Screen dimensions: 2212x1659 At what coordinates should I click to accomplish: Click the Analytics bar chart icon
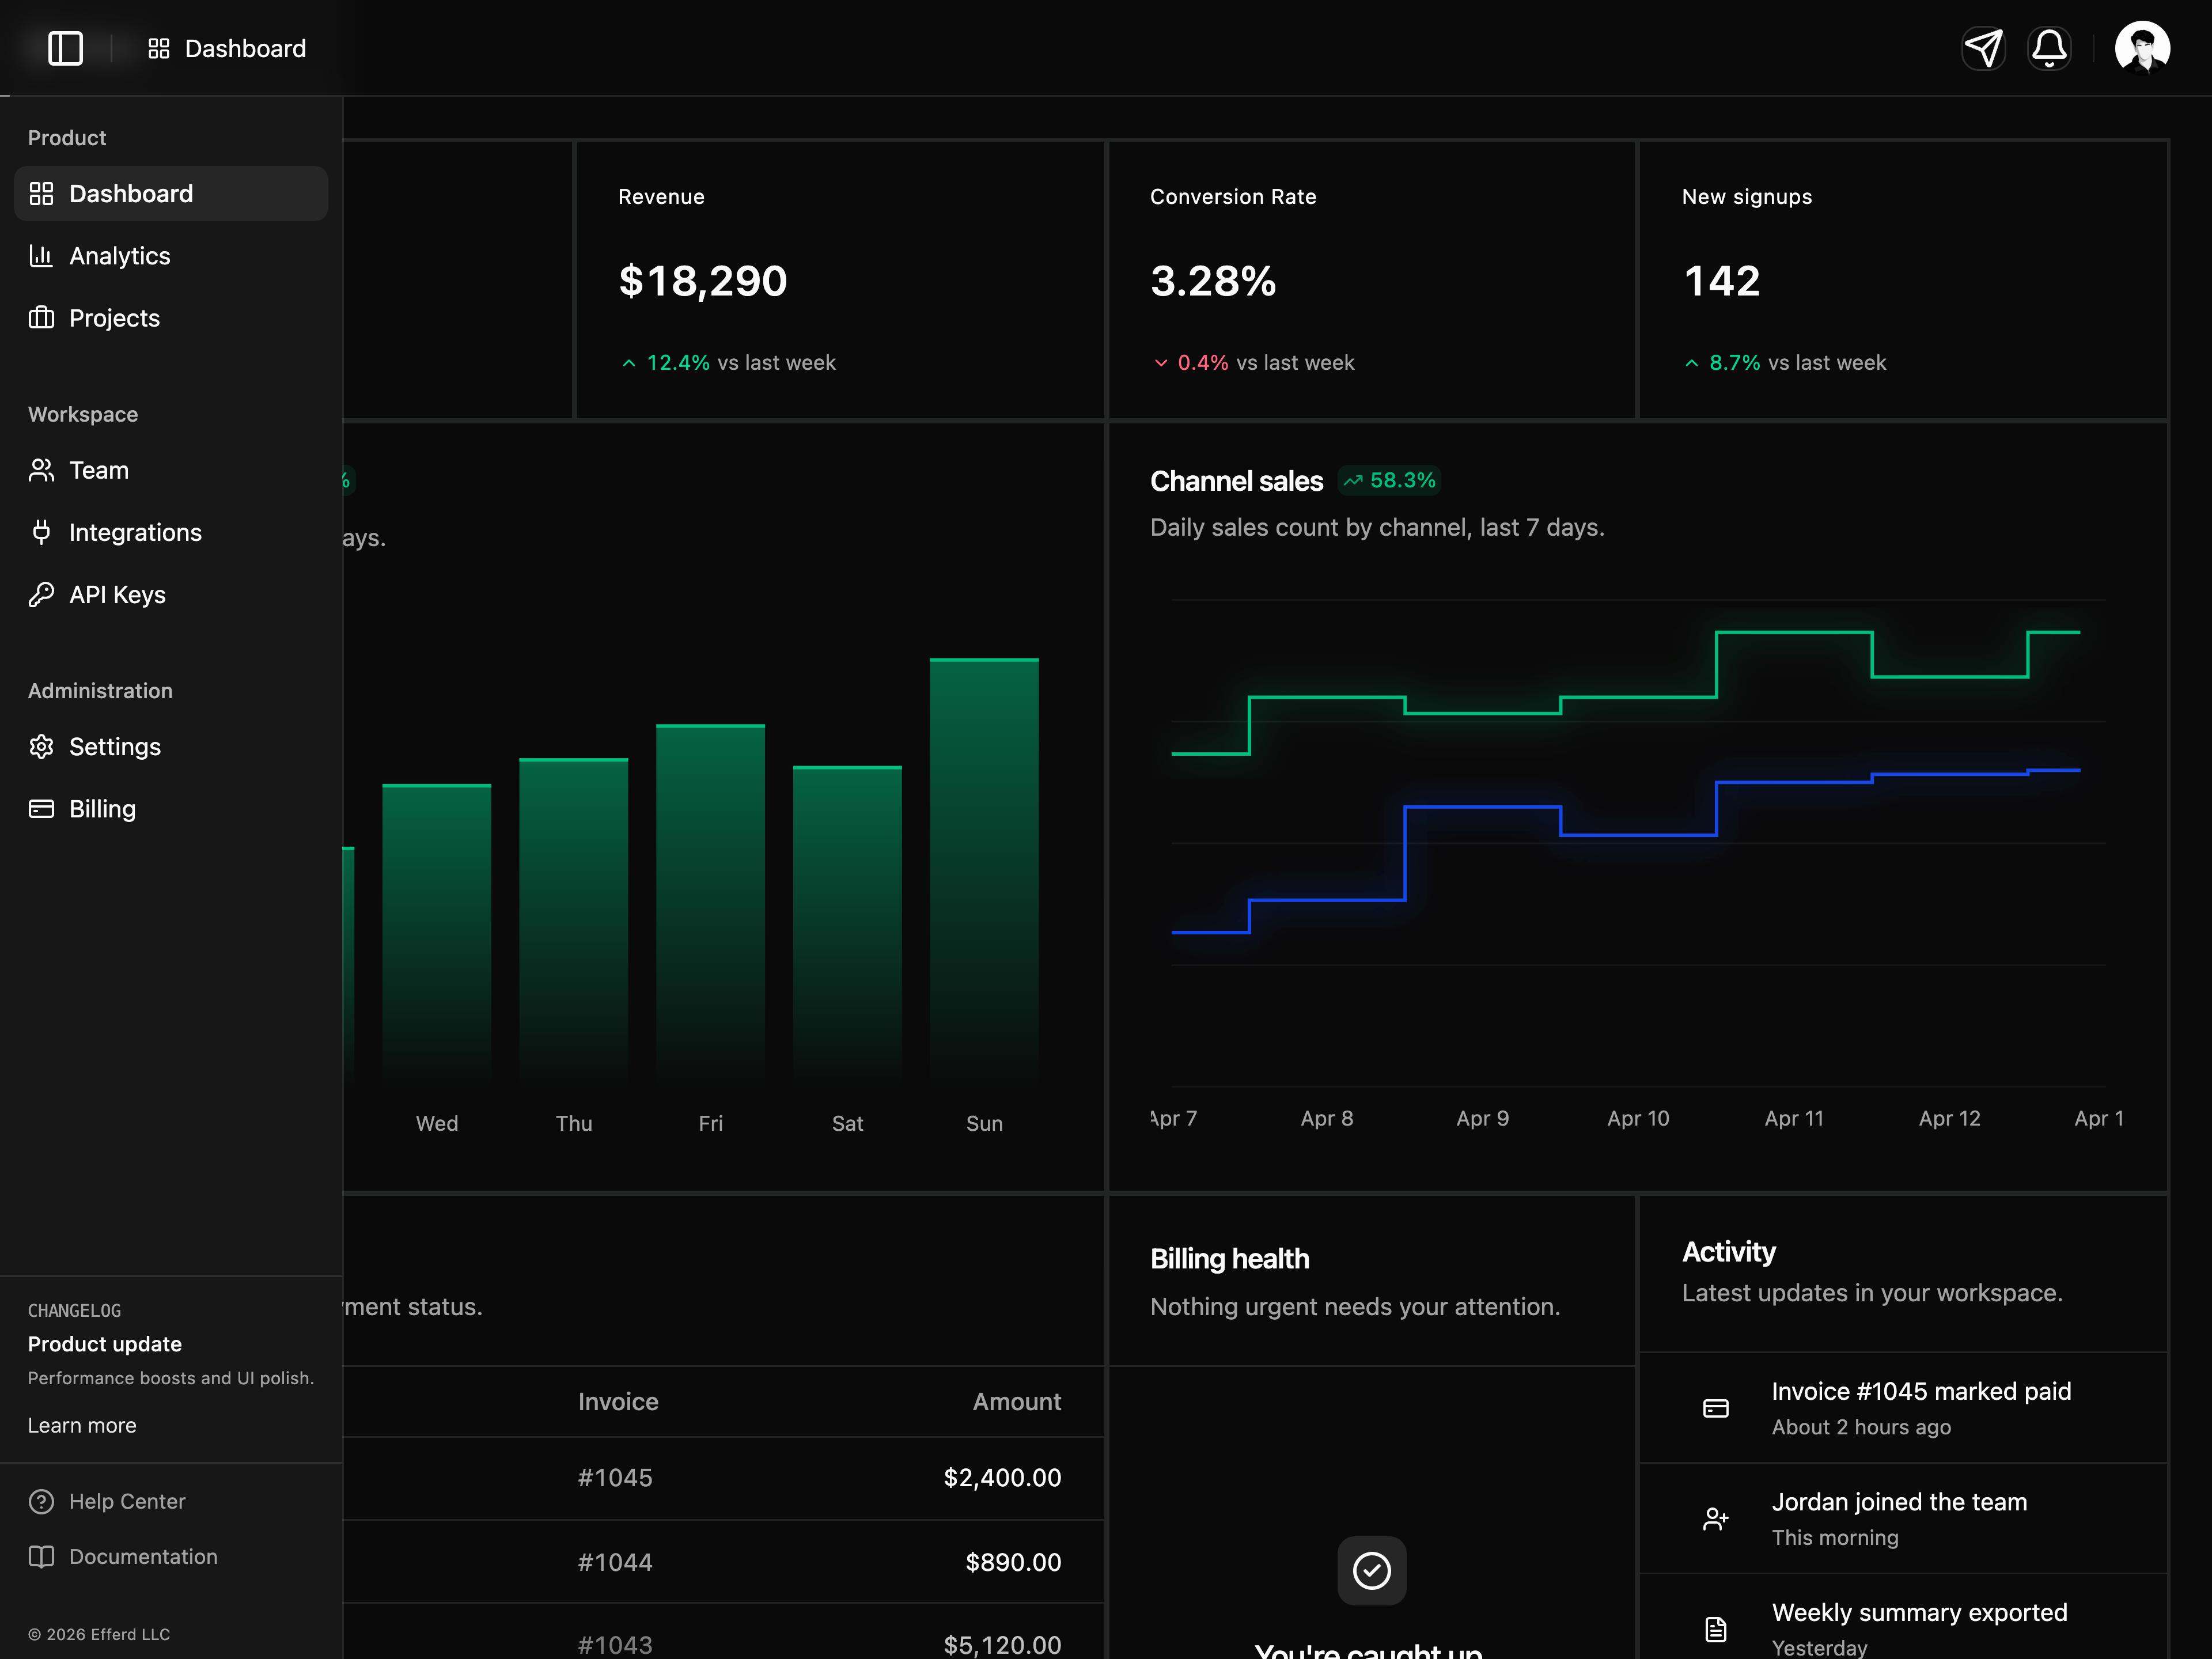click(x=41, y=256)
